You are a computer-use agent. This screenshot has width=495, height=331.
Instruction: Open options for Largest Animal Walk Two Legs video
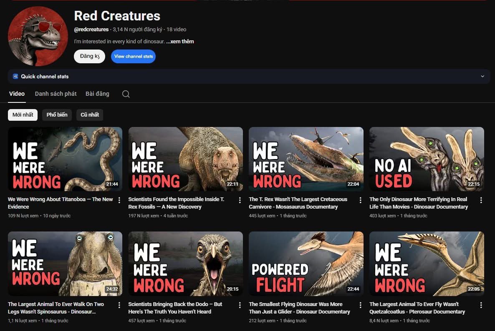pos(119,305)
